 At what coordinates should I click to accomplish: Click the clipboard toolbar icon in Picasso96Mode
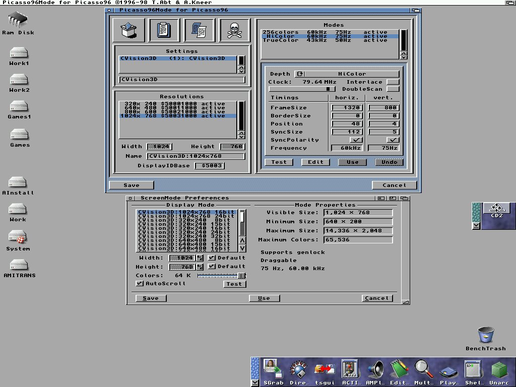tap(164, 30)
